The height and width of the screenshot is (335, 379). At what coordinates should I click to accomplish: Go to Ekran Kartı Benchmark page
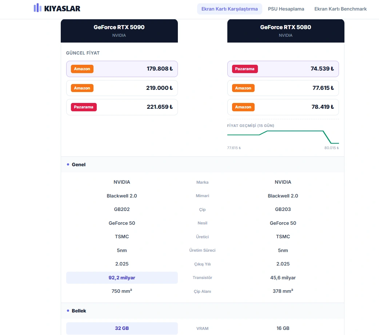pyautogui.click(x=340, y=9)
